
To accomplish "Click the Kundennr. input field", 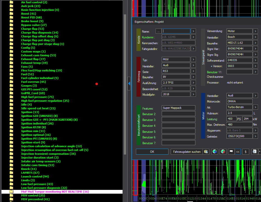I will tap(176, 37).
